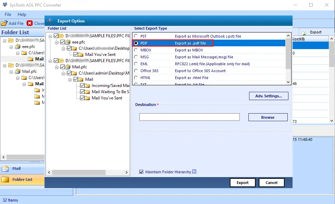Click the Destination path input field
This screenshot has height=204, width=335.
click(189, 117)
